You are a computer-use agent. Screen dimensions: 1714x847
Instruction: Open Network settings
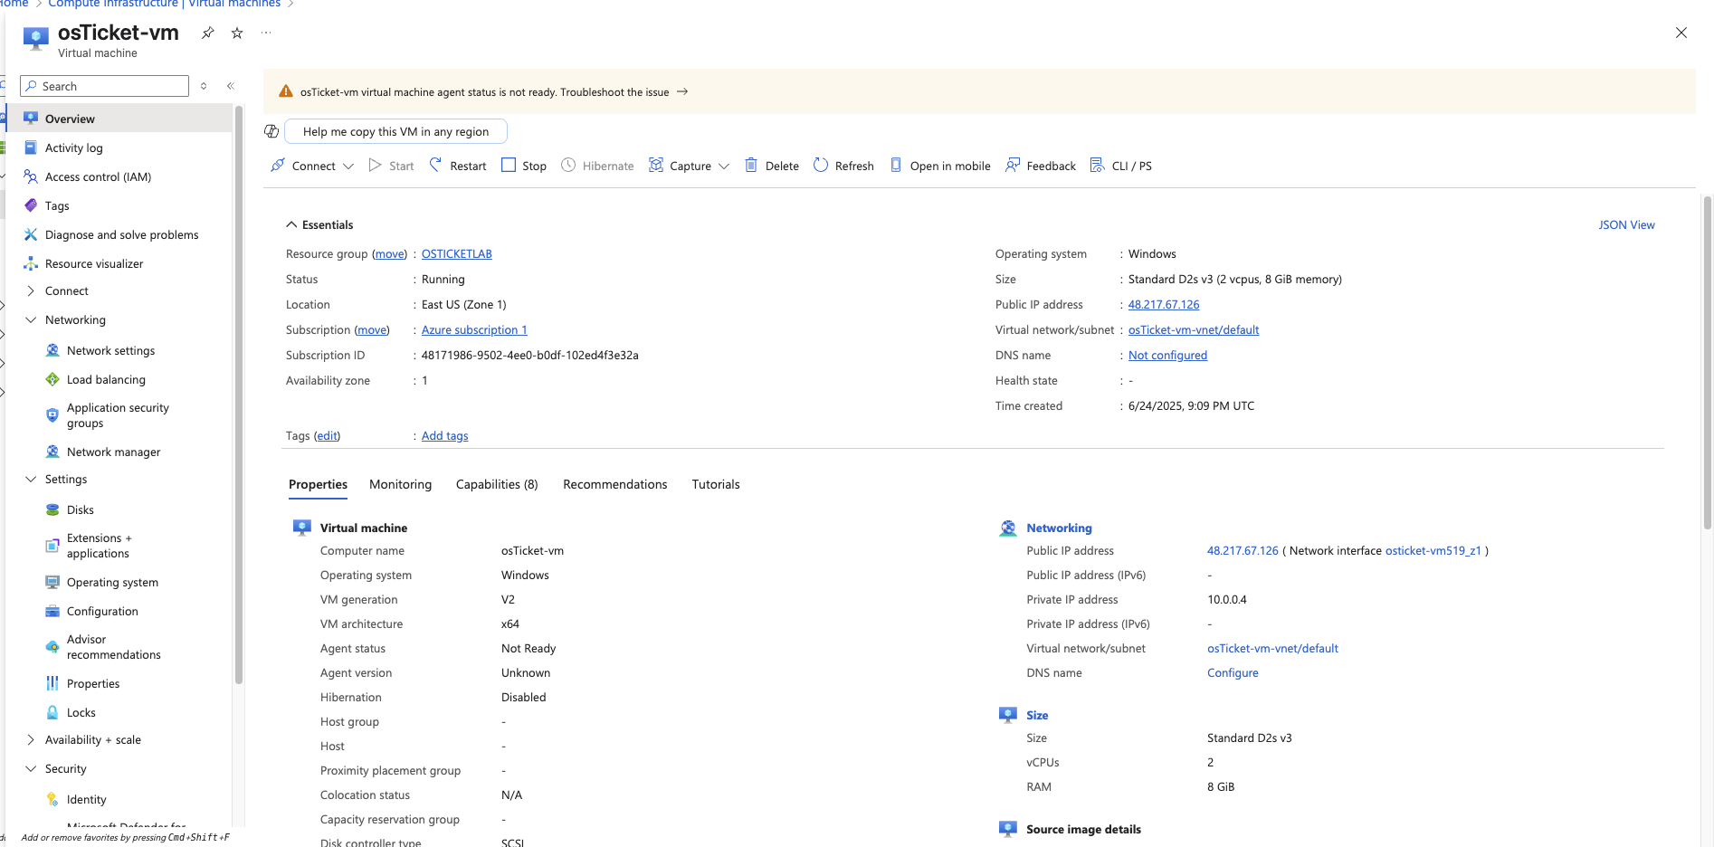pyautogui.click(x=110, y=350)
